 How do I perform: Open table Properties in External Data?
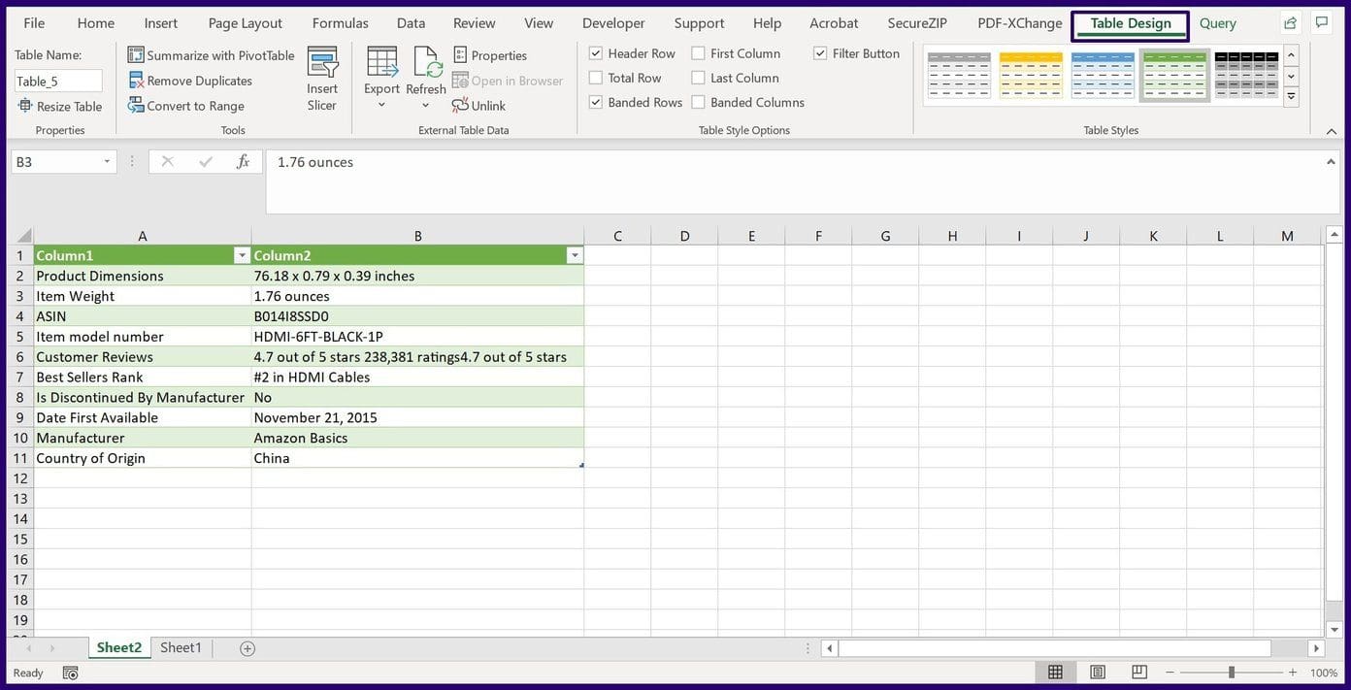pos(490,55)
